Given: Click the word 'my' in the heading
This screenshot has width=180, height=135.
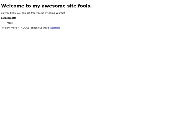Looking at the screenshot, I should pos(36,6).
